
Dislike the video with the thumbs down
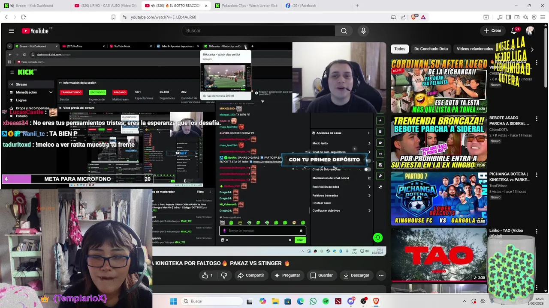[224, 275]
